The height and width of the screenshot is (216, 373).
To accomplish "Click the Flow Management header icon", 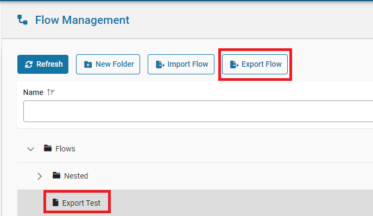I will click(x=22, y=20).
